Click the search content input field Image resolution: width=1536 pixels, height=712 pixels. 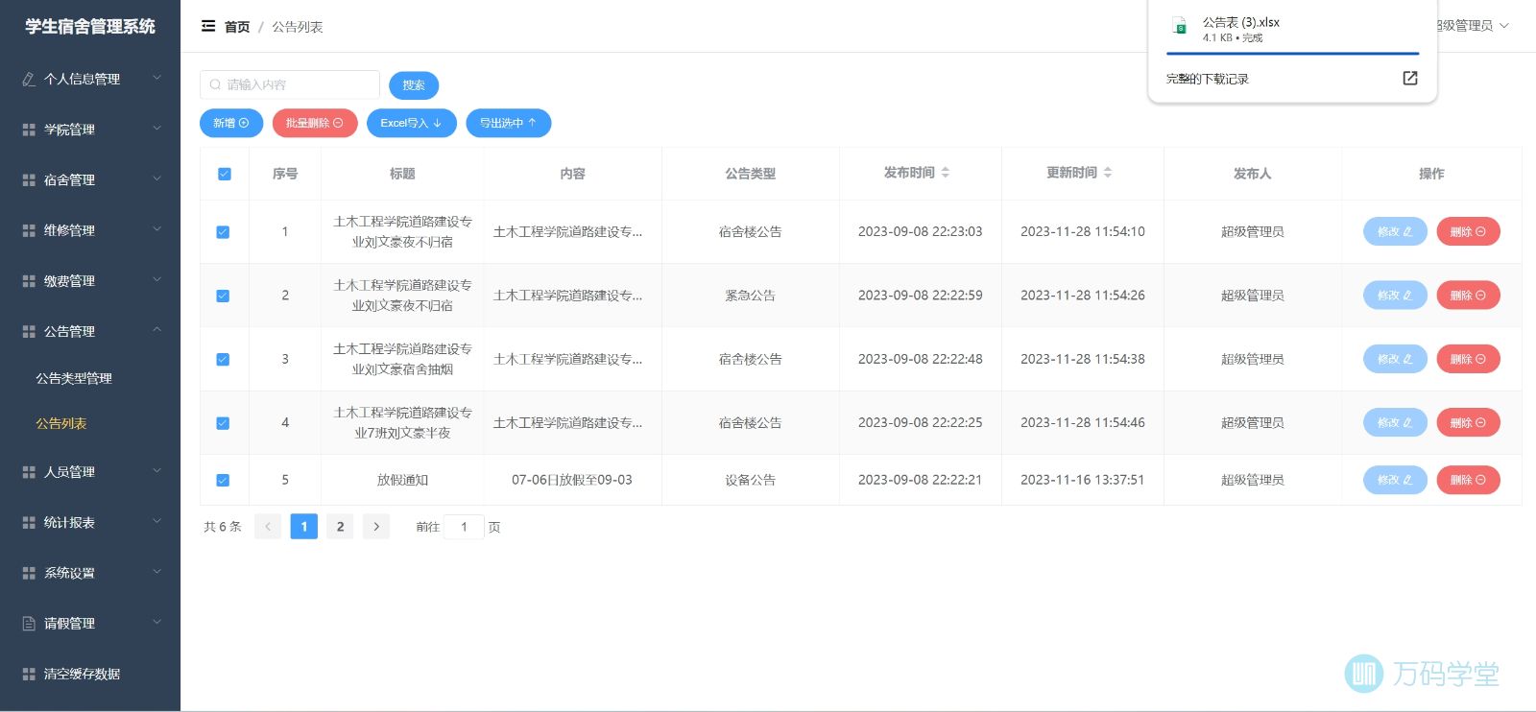tap(290, 84)
